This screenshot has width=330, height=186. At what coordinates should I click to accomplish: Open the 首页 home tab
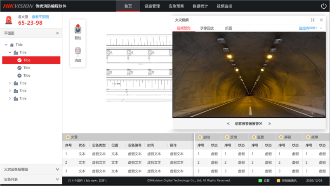[128, 6]
